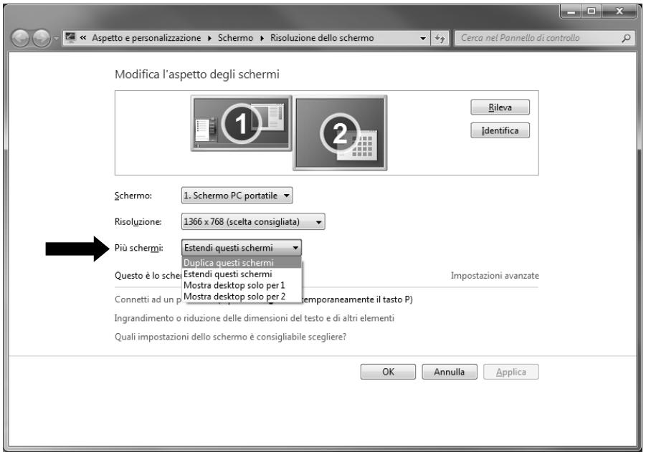The height and width of the screenshot is (452, 646).
Task: Click 'Connetti ad un proiettore' link
Action: pos(148,299)
